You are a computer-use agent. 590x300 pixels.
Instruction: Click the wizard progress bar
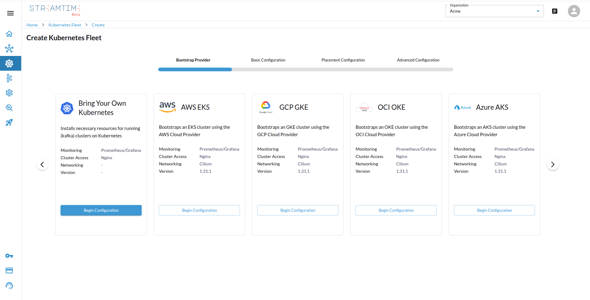point(306,69)
